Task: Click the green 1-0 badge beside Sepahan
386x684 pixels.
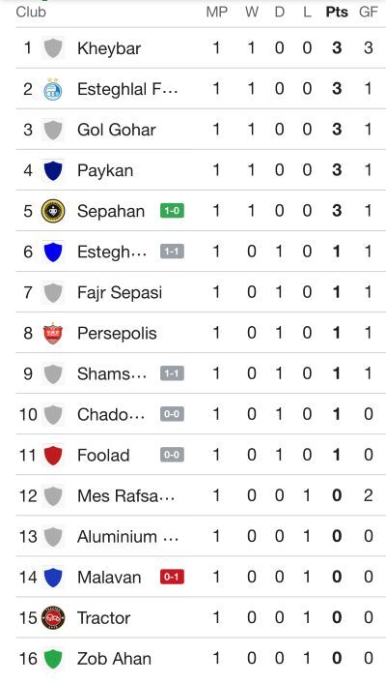Action: click(x=172, y=211)
